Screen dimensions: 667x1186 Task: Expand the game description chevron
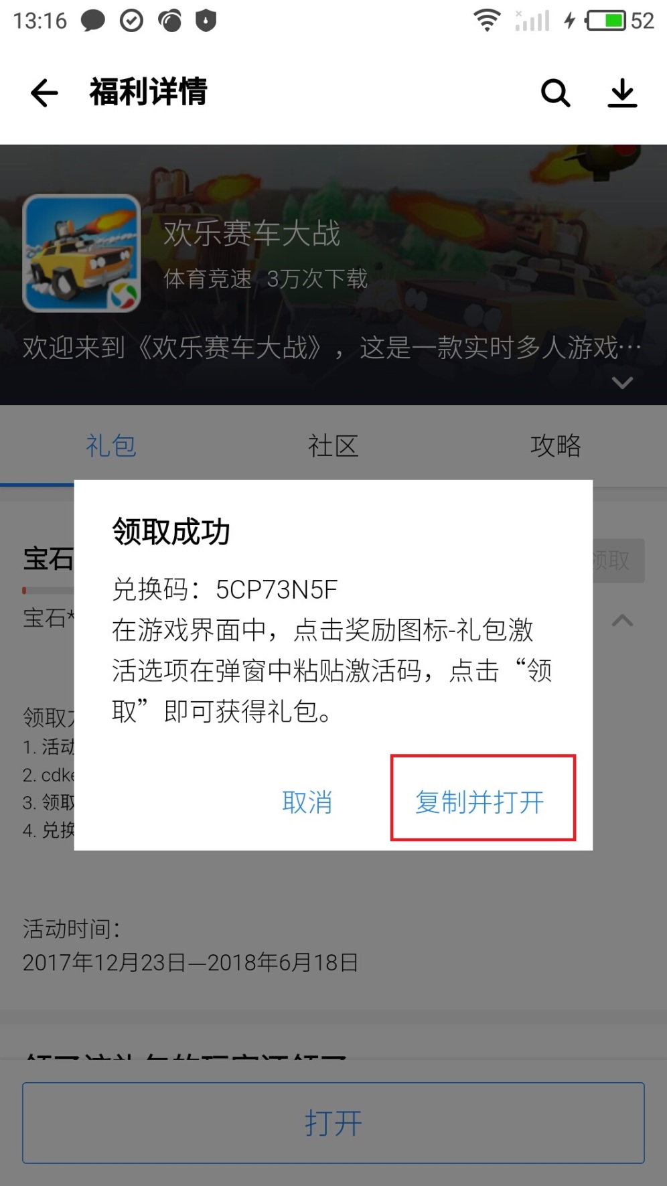coord(622,382)
